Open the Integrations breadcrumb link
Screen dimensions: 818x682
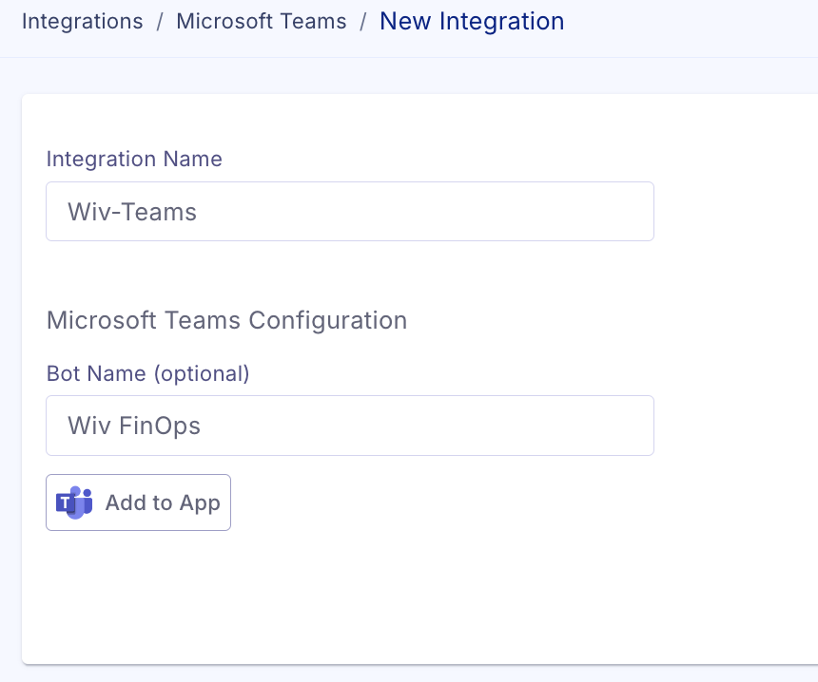tap(83, 21)
